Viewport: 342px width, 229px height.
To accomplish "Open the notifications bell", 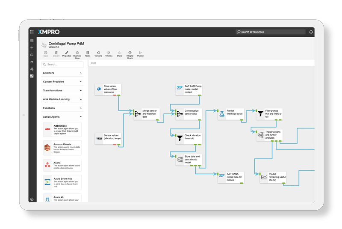I will click(x=311, y=32).
